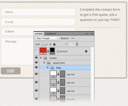Click the lines group folder icon
128x106 pixels.
[52, 67]
